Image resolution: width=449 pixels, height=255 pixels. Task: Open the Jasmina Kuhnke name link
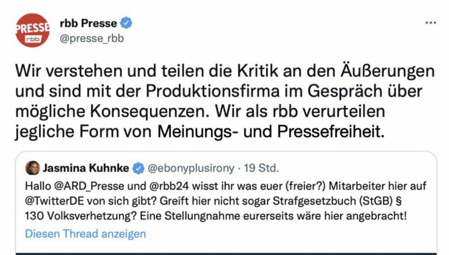point(85,168)
